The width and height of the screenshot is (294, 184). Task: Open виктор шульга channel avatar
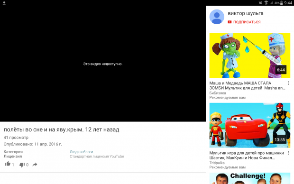217,17
